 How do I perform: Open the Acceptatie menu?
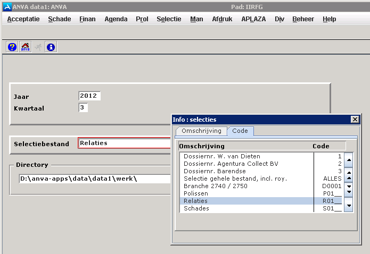pyautogui.click(x=23, y=19)
